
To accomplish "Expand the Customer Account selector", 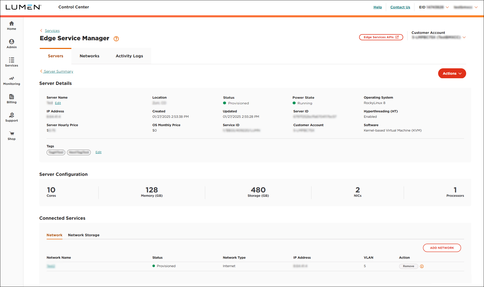I will point(464,37).
